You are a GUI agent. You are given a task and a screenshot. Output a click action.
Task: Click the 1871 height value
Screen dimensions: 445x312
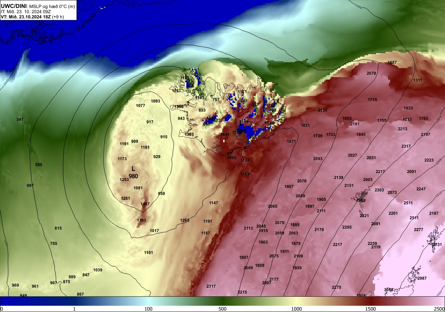[x=291, y=141]
